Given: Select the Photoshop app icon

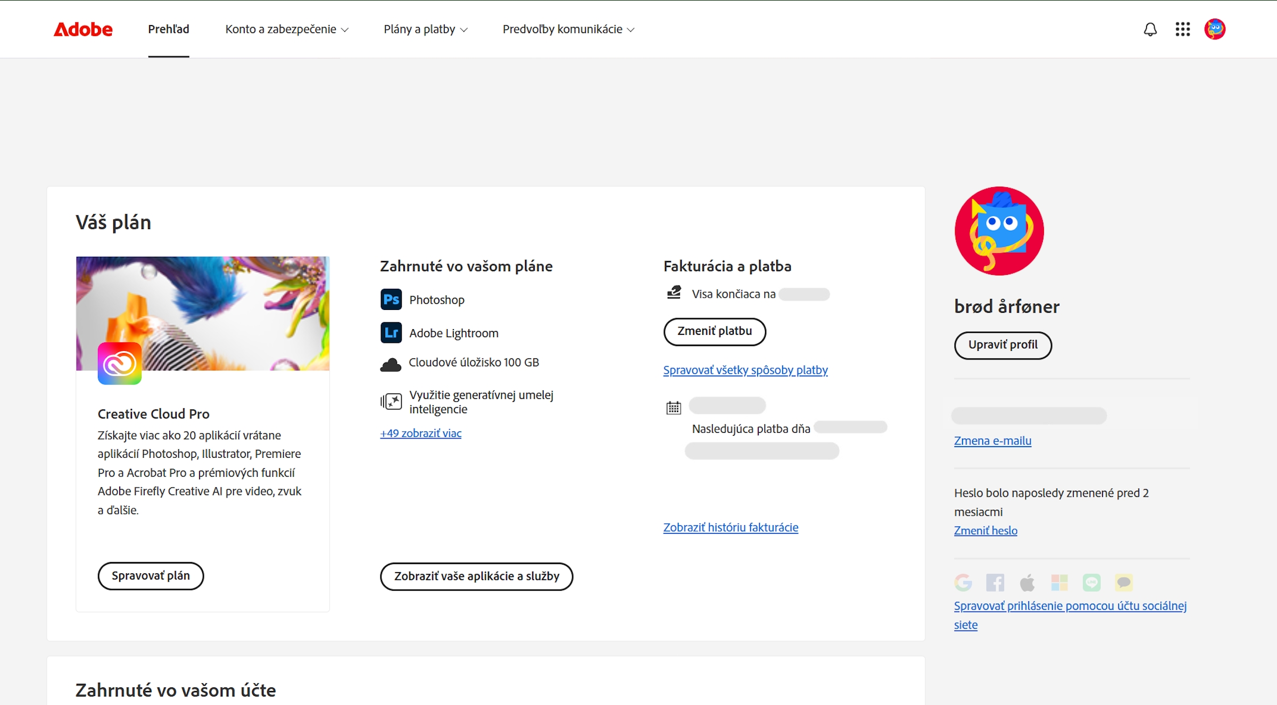Looking at the screenshot, I should [x=391, y=299].
